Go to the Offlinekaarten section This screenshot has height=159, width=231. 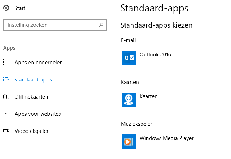click(x=31, y=97)
